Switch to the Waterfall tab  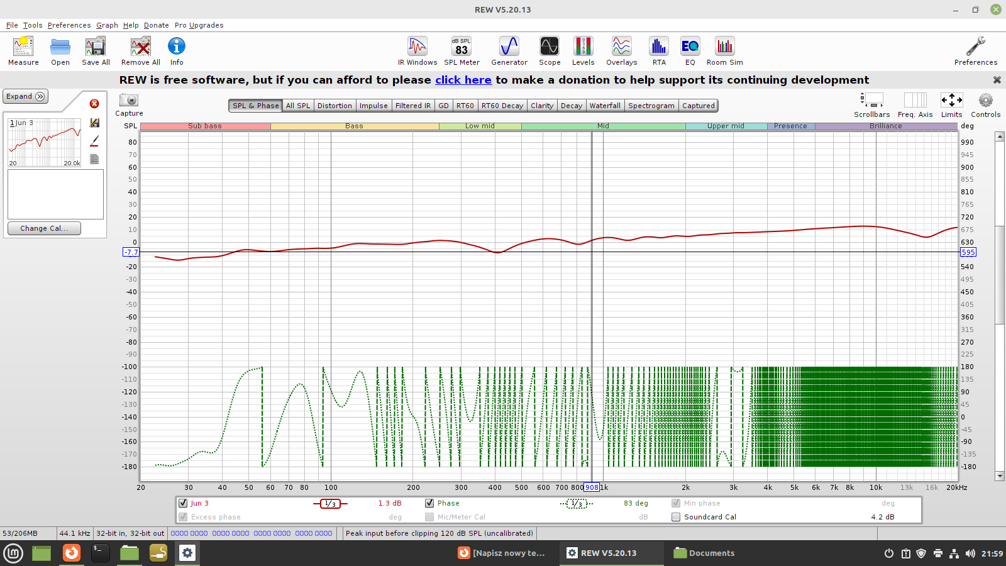coord(605,106)
